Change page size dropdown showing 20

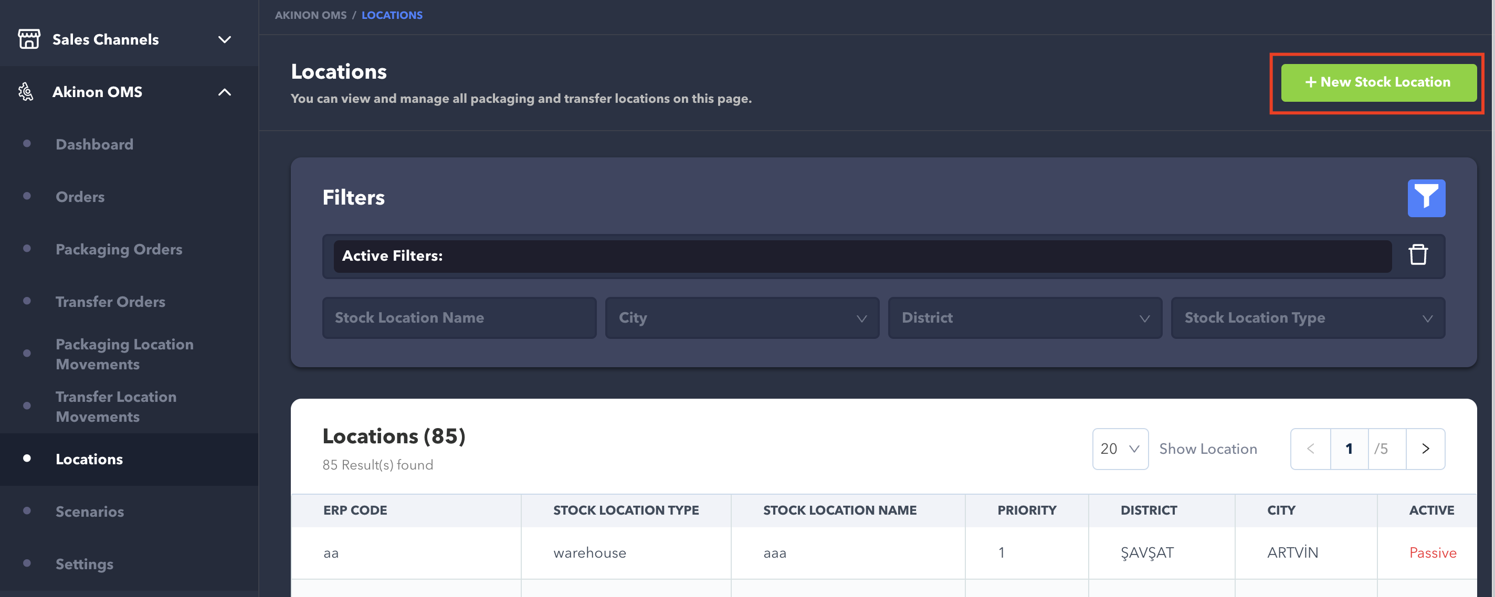[1120, 449]
